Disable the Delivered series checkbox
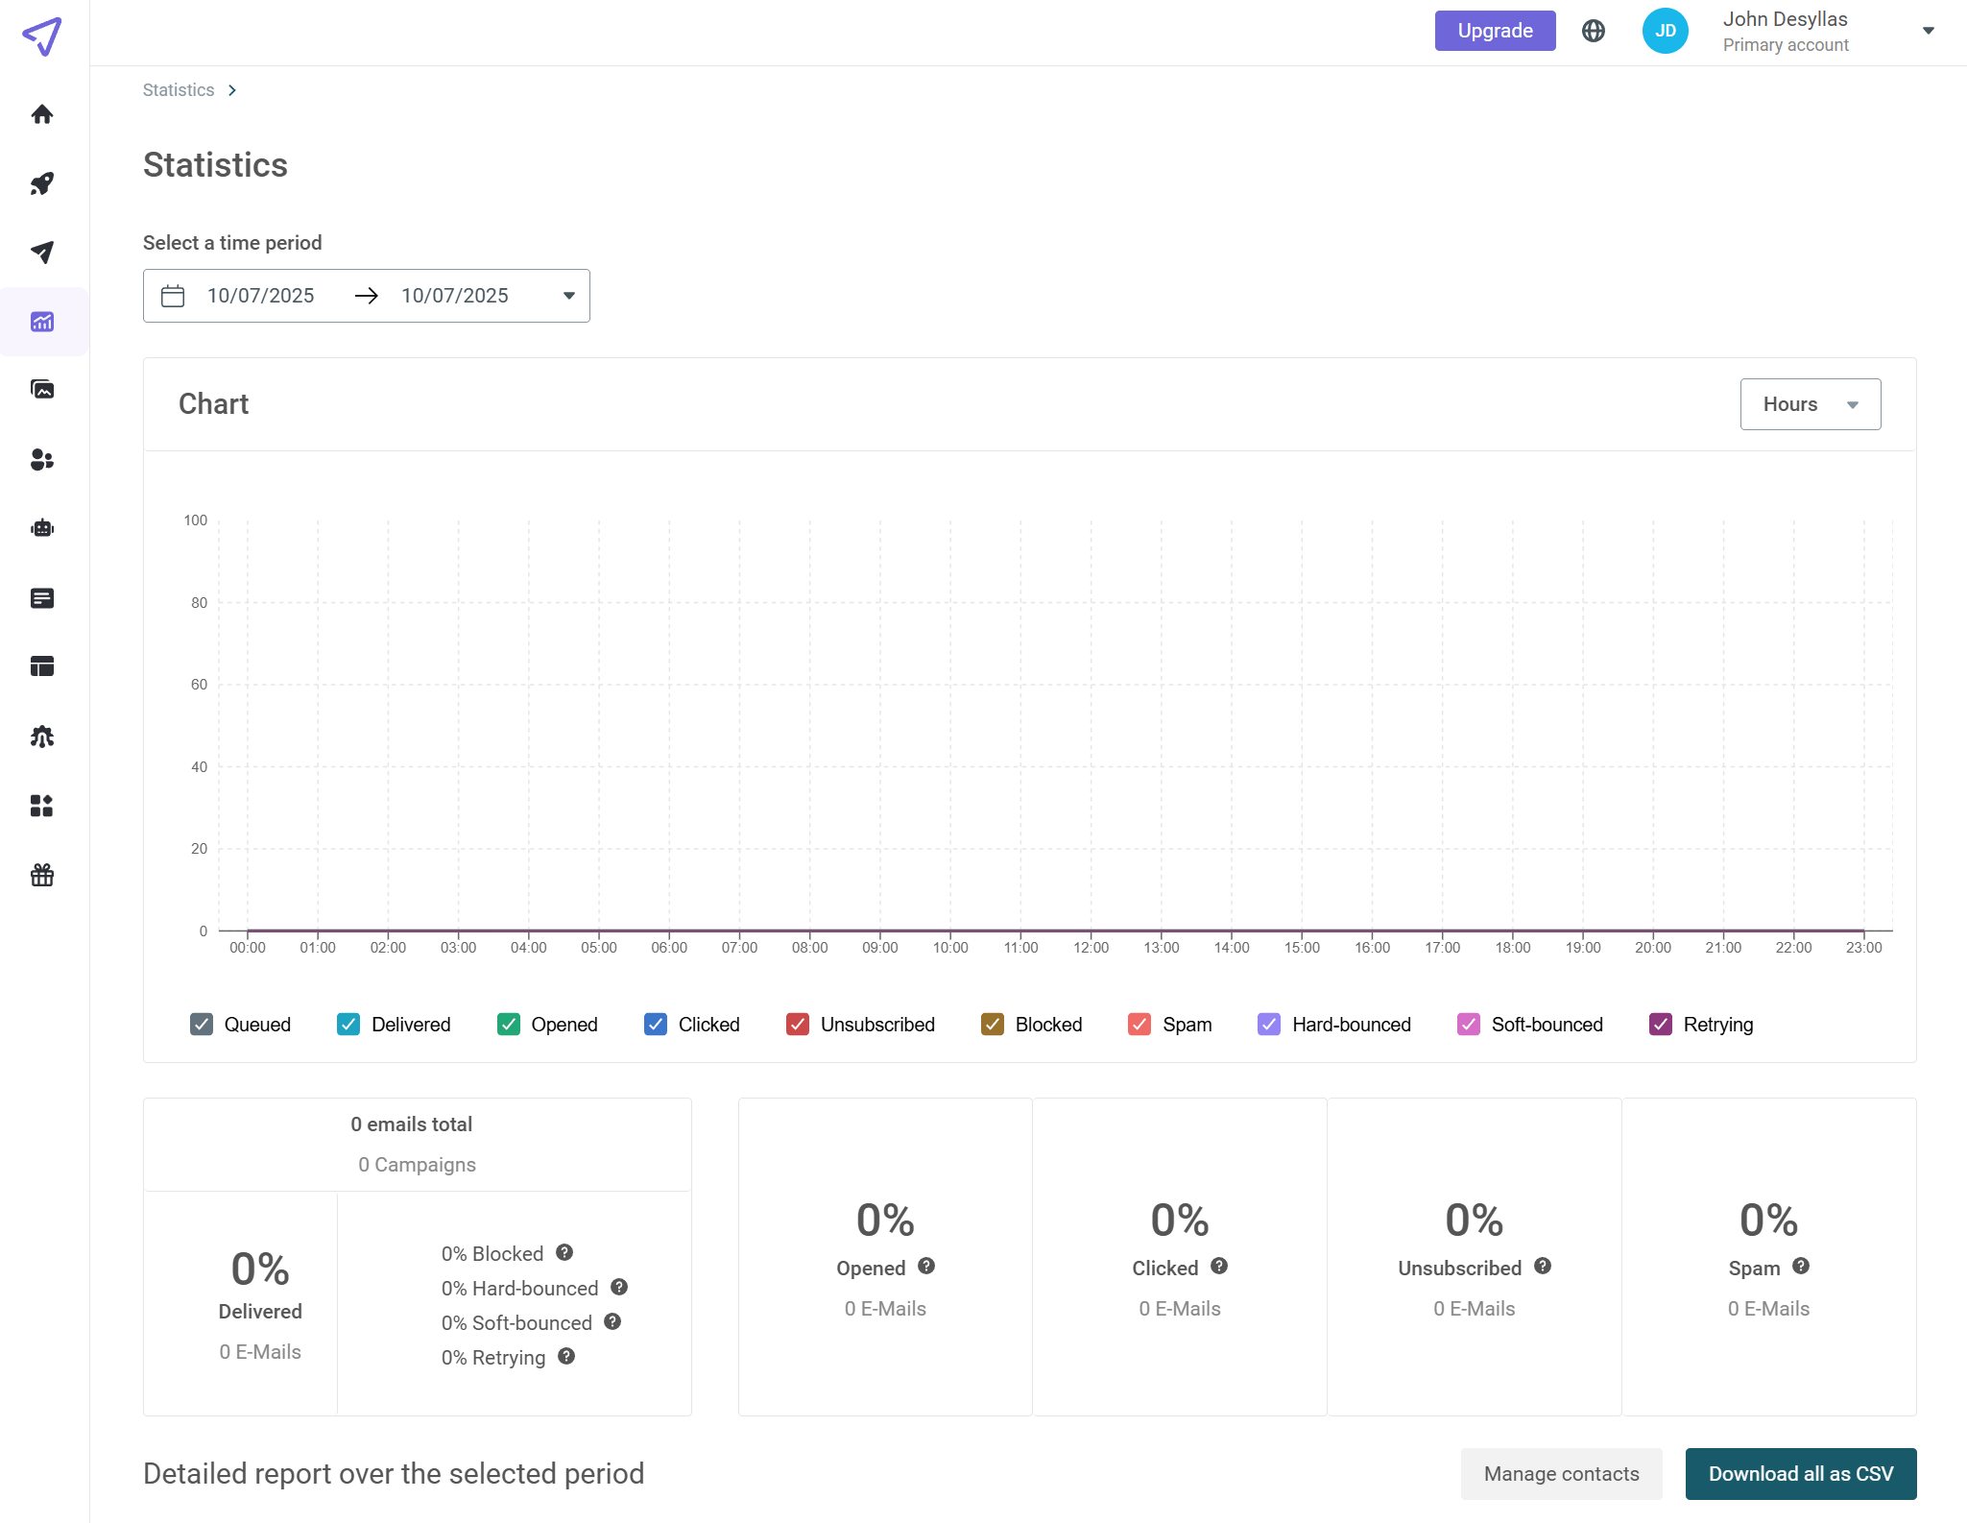The image size is (1967, 1523). pos(347,1025)
